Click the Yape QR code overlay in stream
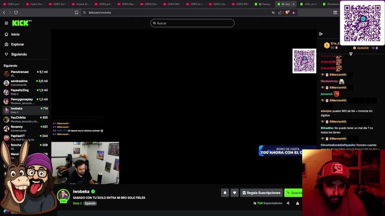Viewport: 385px width, 216px height. 304,61
